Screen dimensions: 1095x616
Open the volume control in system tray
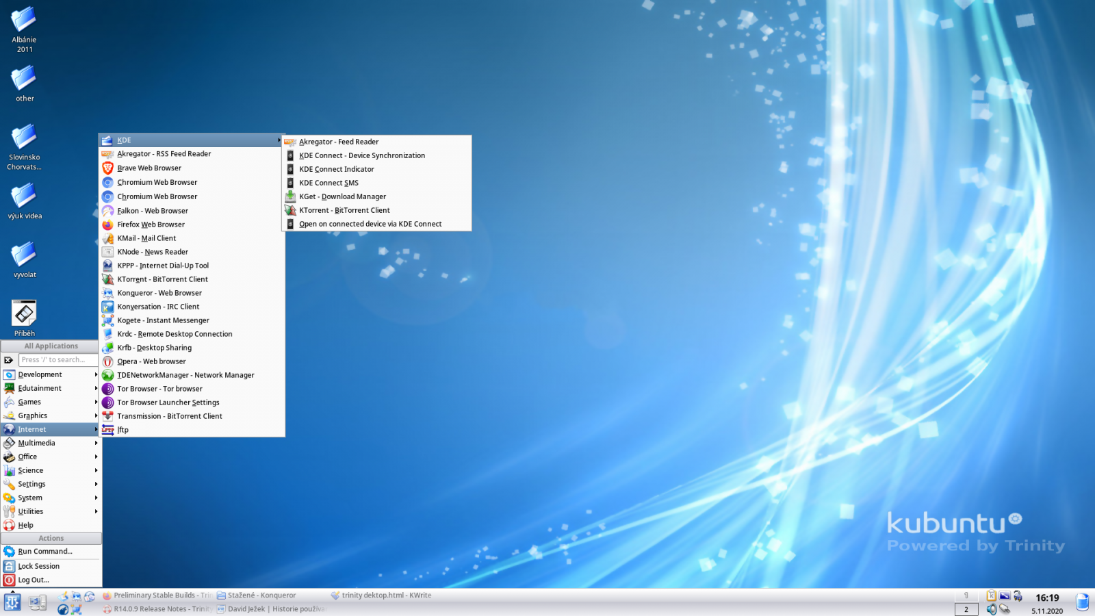(x=992, y=609)
